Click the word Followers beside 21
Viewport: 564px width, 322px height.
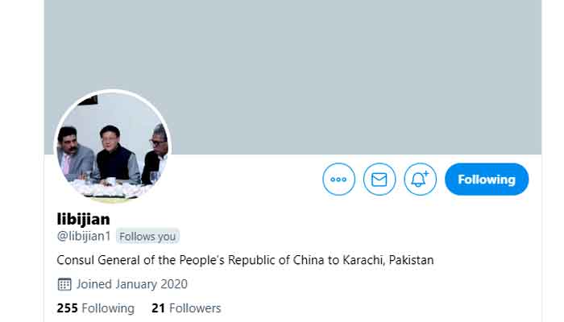point(195,308)
